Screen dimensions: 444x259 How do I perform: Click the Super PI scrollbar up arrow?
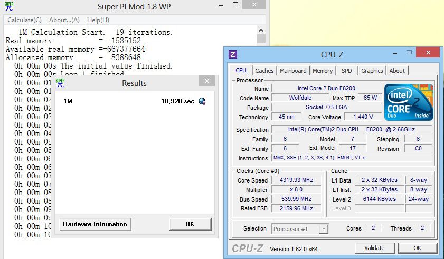pyautogui.click(x=261, y=30)
